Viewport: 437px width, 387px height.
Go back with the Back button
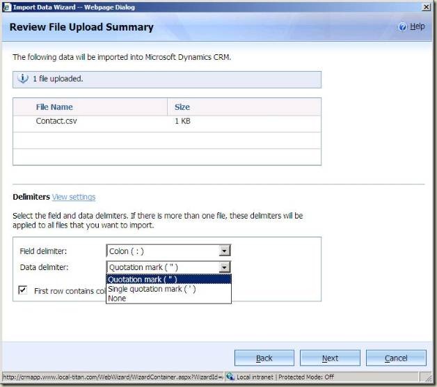tap(264, 358)
